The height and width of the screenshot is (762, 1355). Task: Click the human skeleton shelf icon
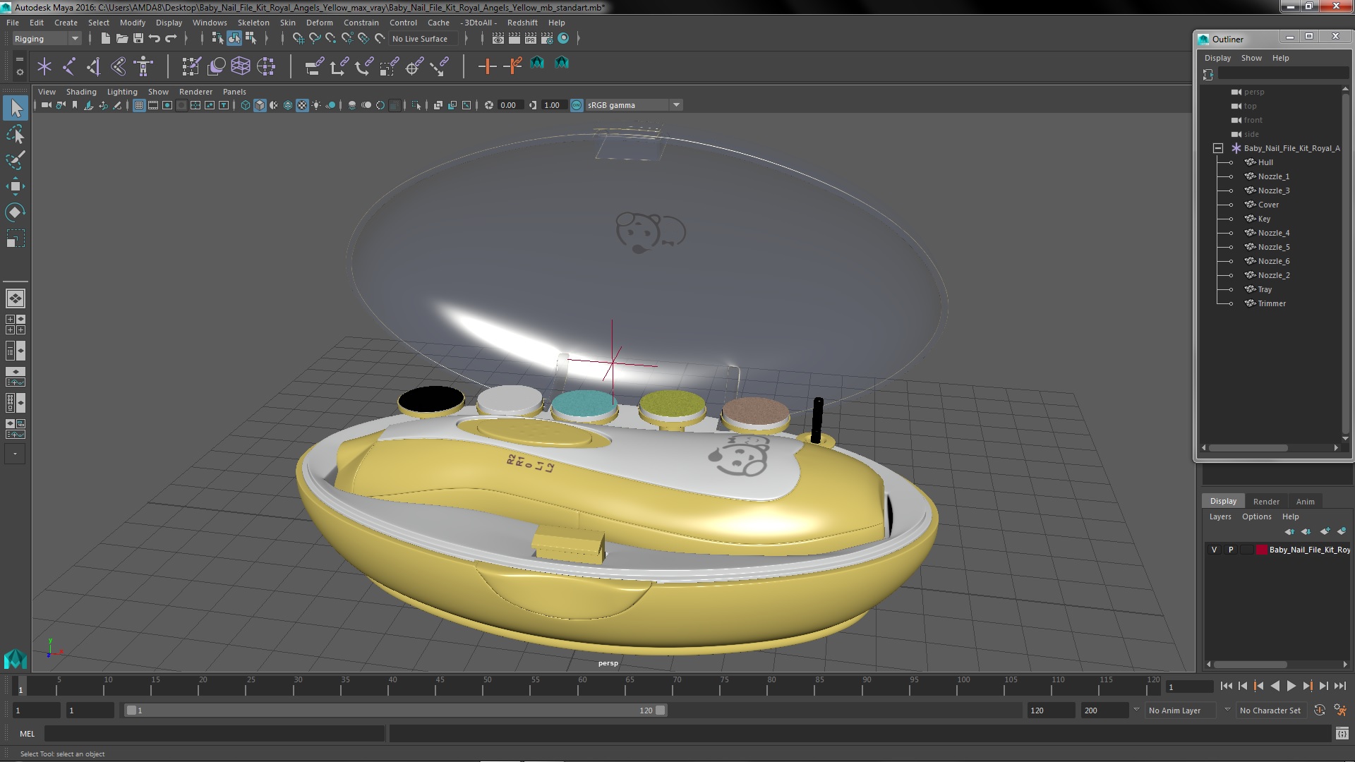tap(144, 67)
